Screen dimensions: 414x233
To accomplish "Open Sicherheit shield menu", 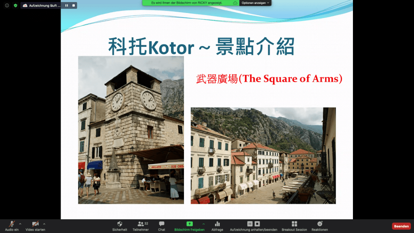I will 120,224.
